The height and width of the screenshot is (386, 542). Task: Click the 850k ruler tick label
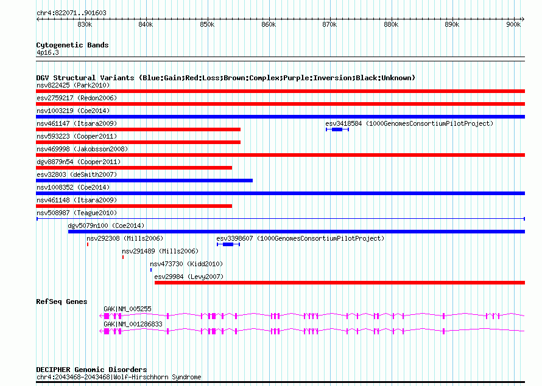(x=207, y=24)
